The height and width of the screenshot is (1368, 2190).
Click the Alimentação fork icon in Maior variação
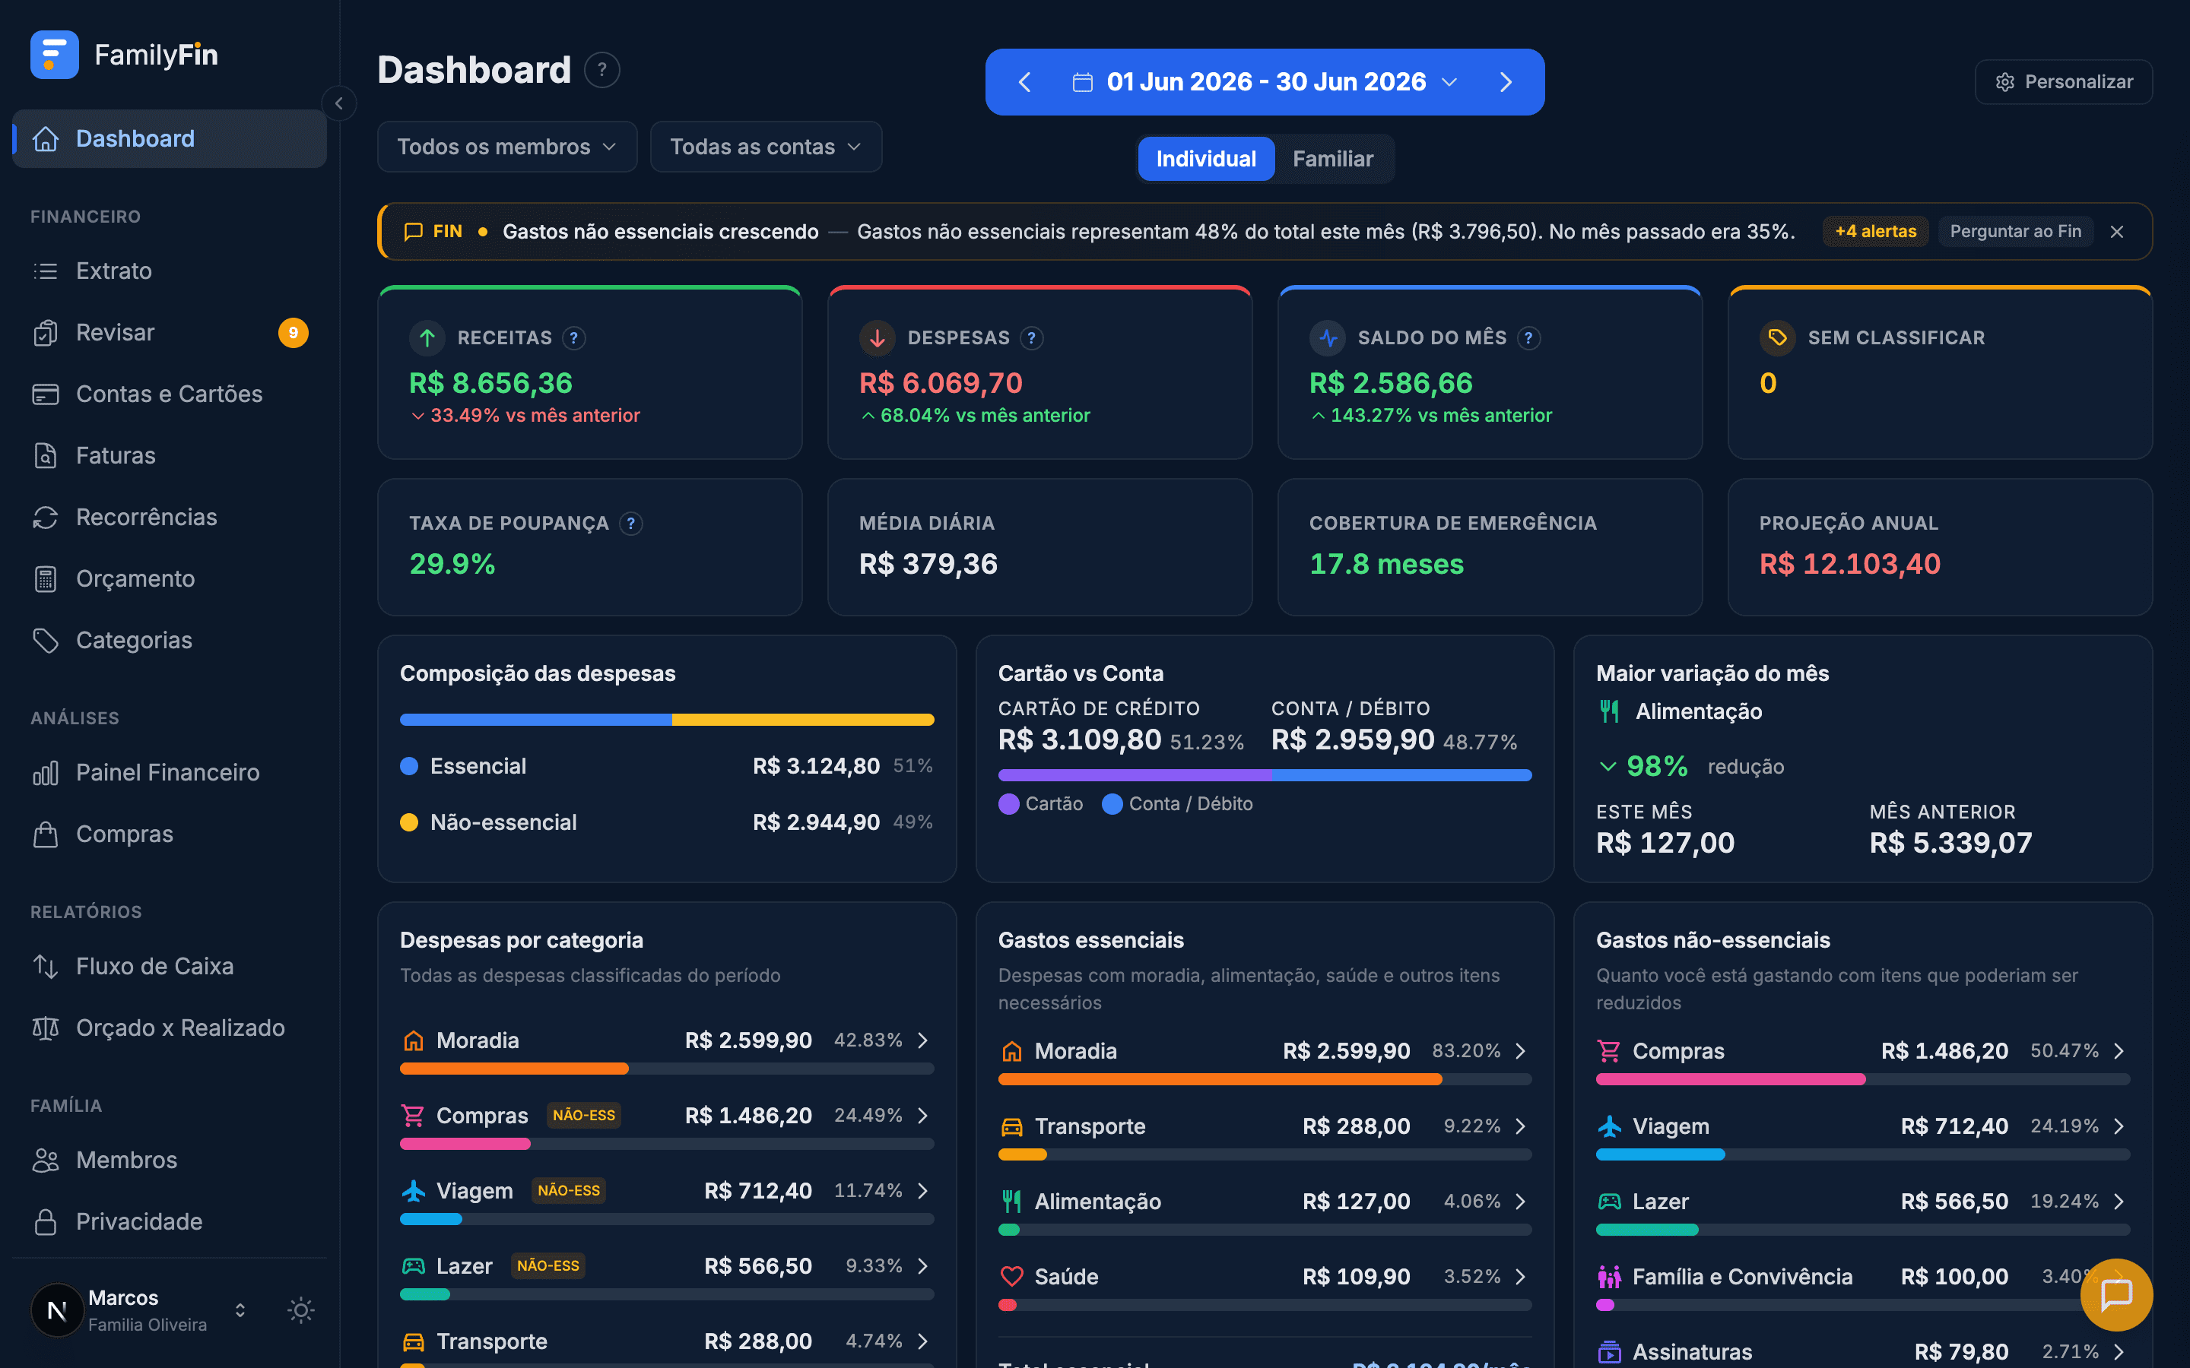1609,712
